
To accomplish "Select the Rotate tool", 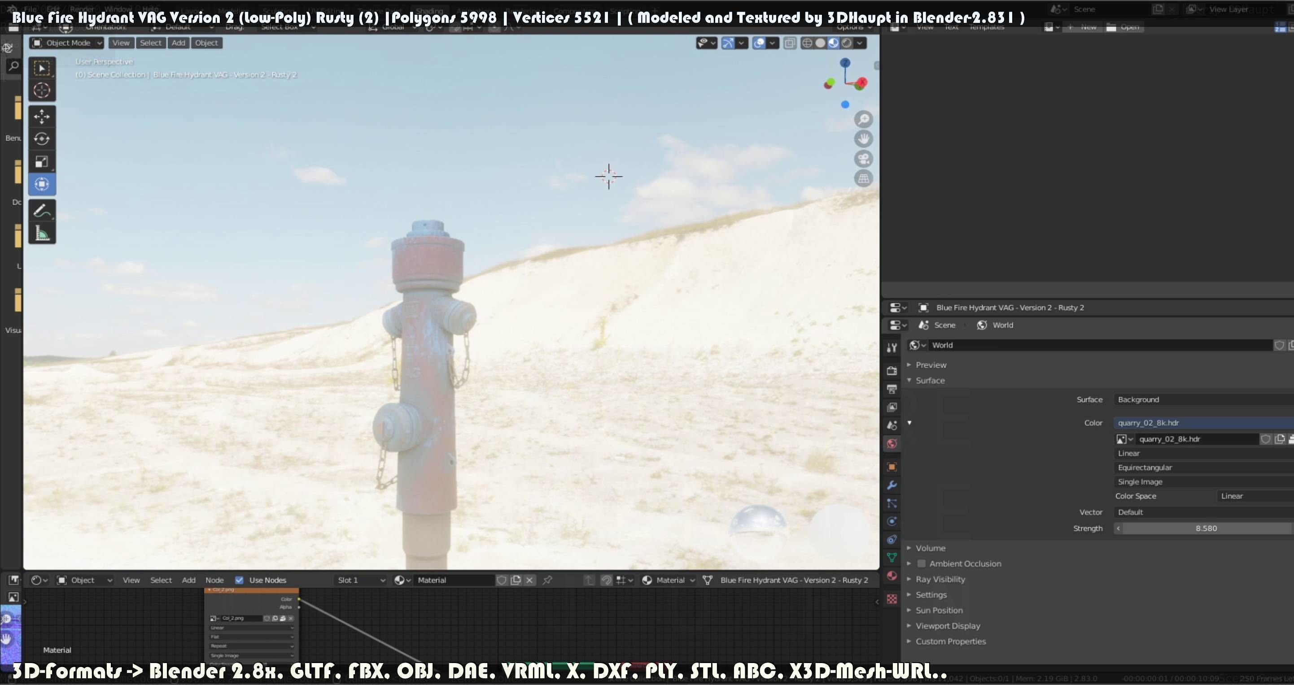I will 42,139.
